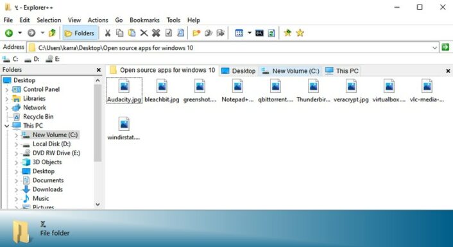
Task: Click the green Go arrow button
Action: (x=445, y=47)
